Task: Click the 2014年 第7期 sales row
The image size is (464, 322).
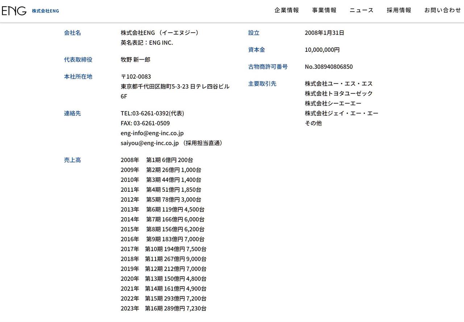Action: click(162, 219)
